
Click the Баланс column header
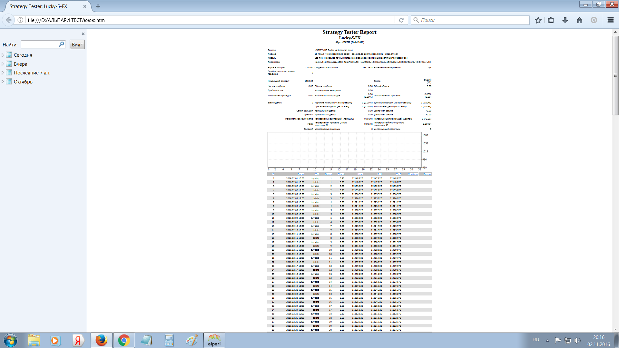click(427, 174)
